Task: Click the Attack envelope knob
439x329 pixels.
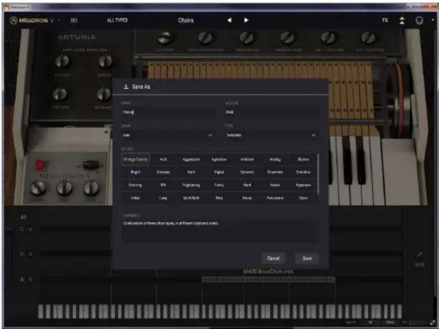Action: click(62, 61)
